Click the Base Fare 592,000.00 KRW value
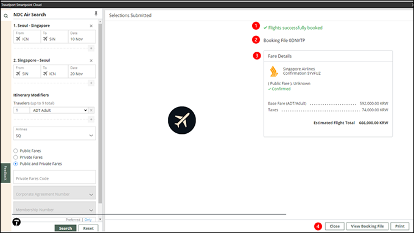The width and height of the screenshot is (414, 233). 374,103
